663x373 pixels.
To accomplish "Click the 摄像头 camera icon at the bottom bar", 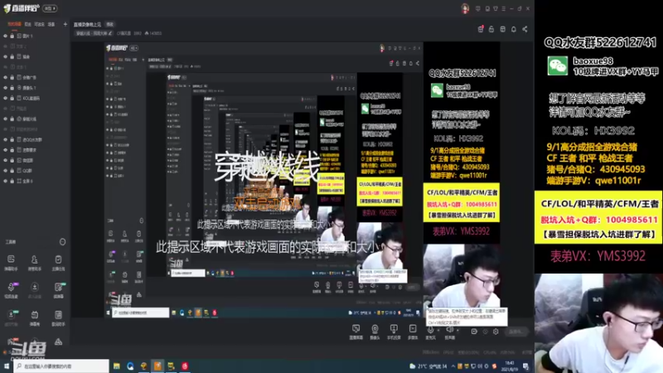I will click(x=375, y=332).
